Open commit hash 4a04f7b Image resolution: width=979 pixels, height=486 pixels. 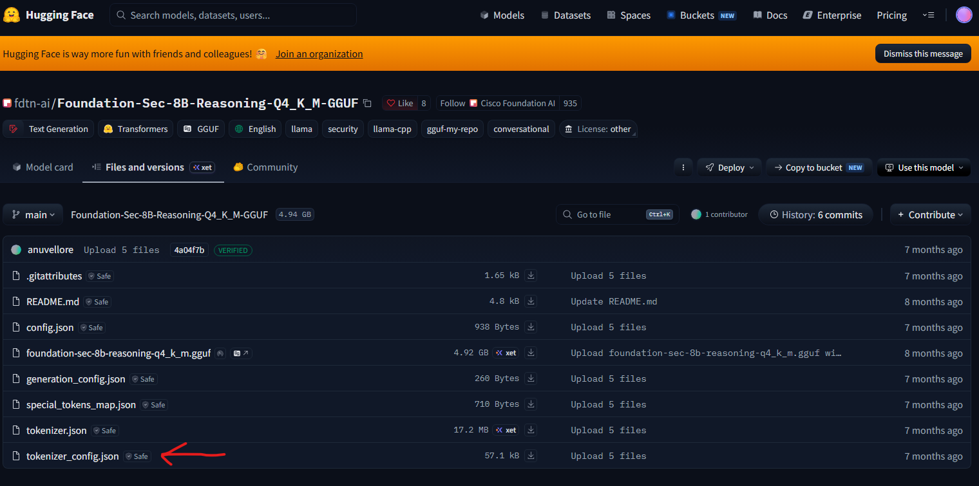tap(189, 250)
